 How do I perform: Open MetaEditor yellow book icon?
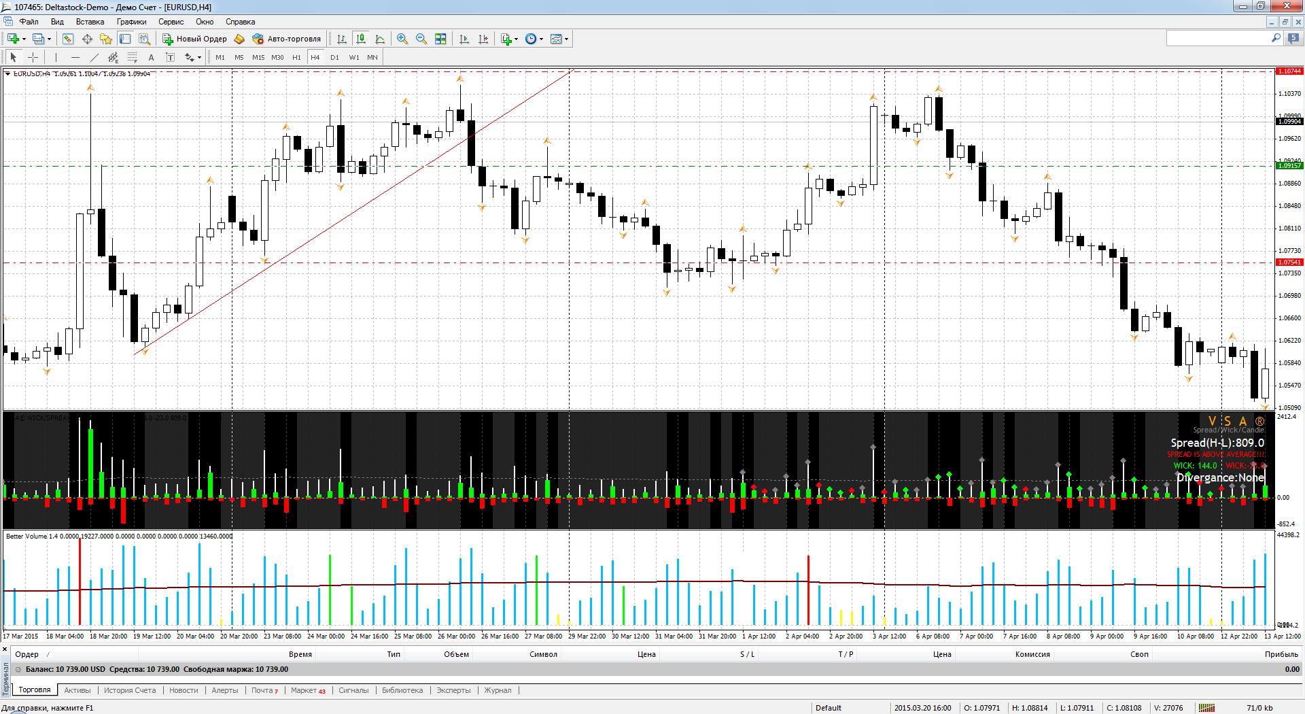pos(239,39)
